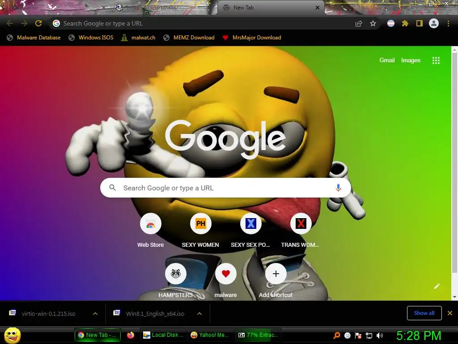
Task: Go to Google Images
Action: (411, 60)
